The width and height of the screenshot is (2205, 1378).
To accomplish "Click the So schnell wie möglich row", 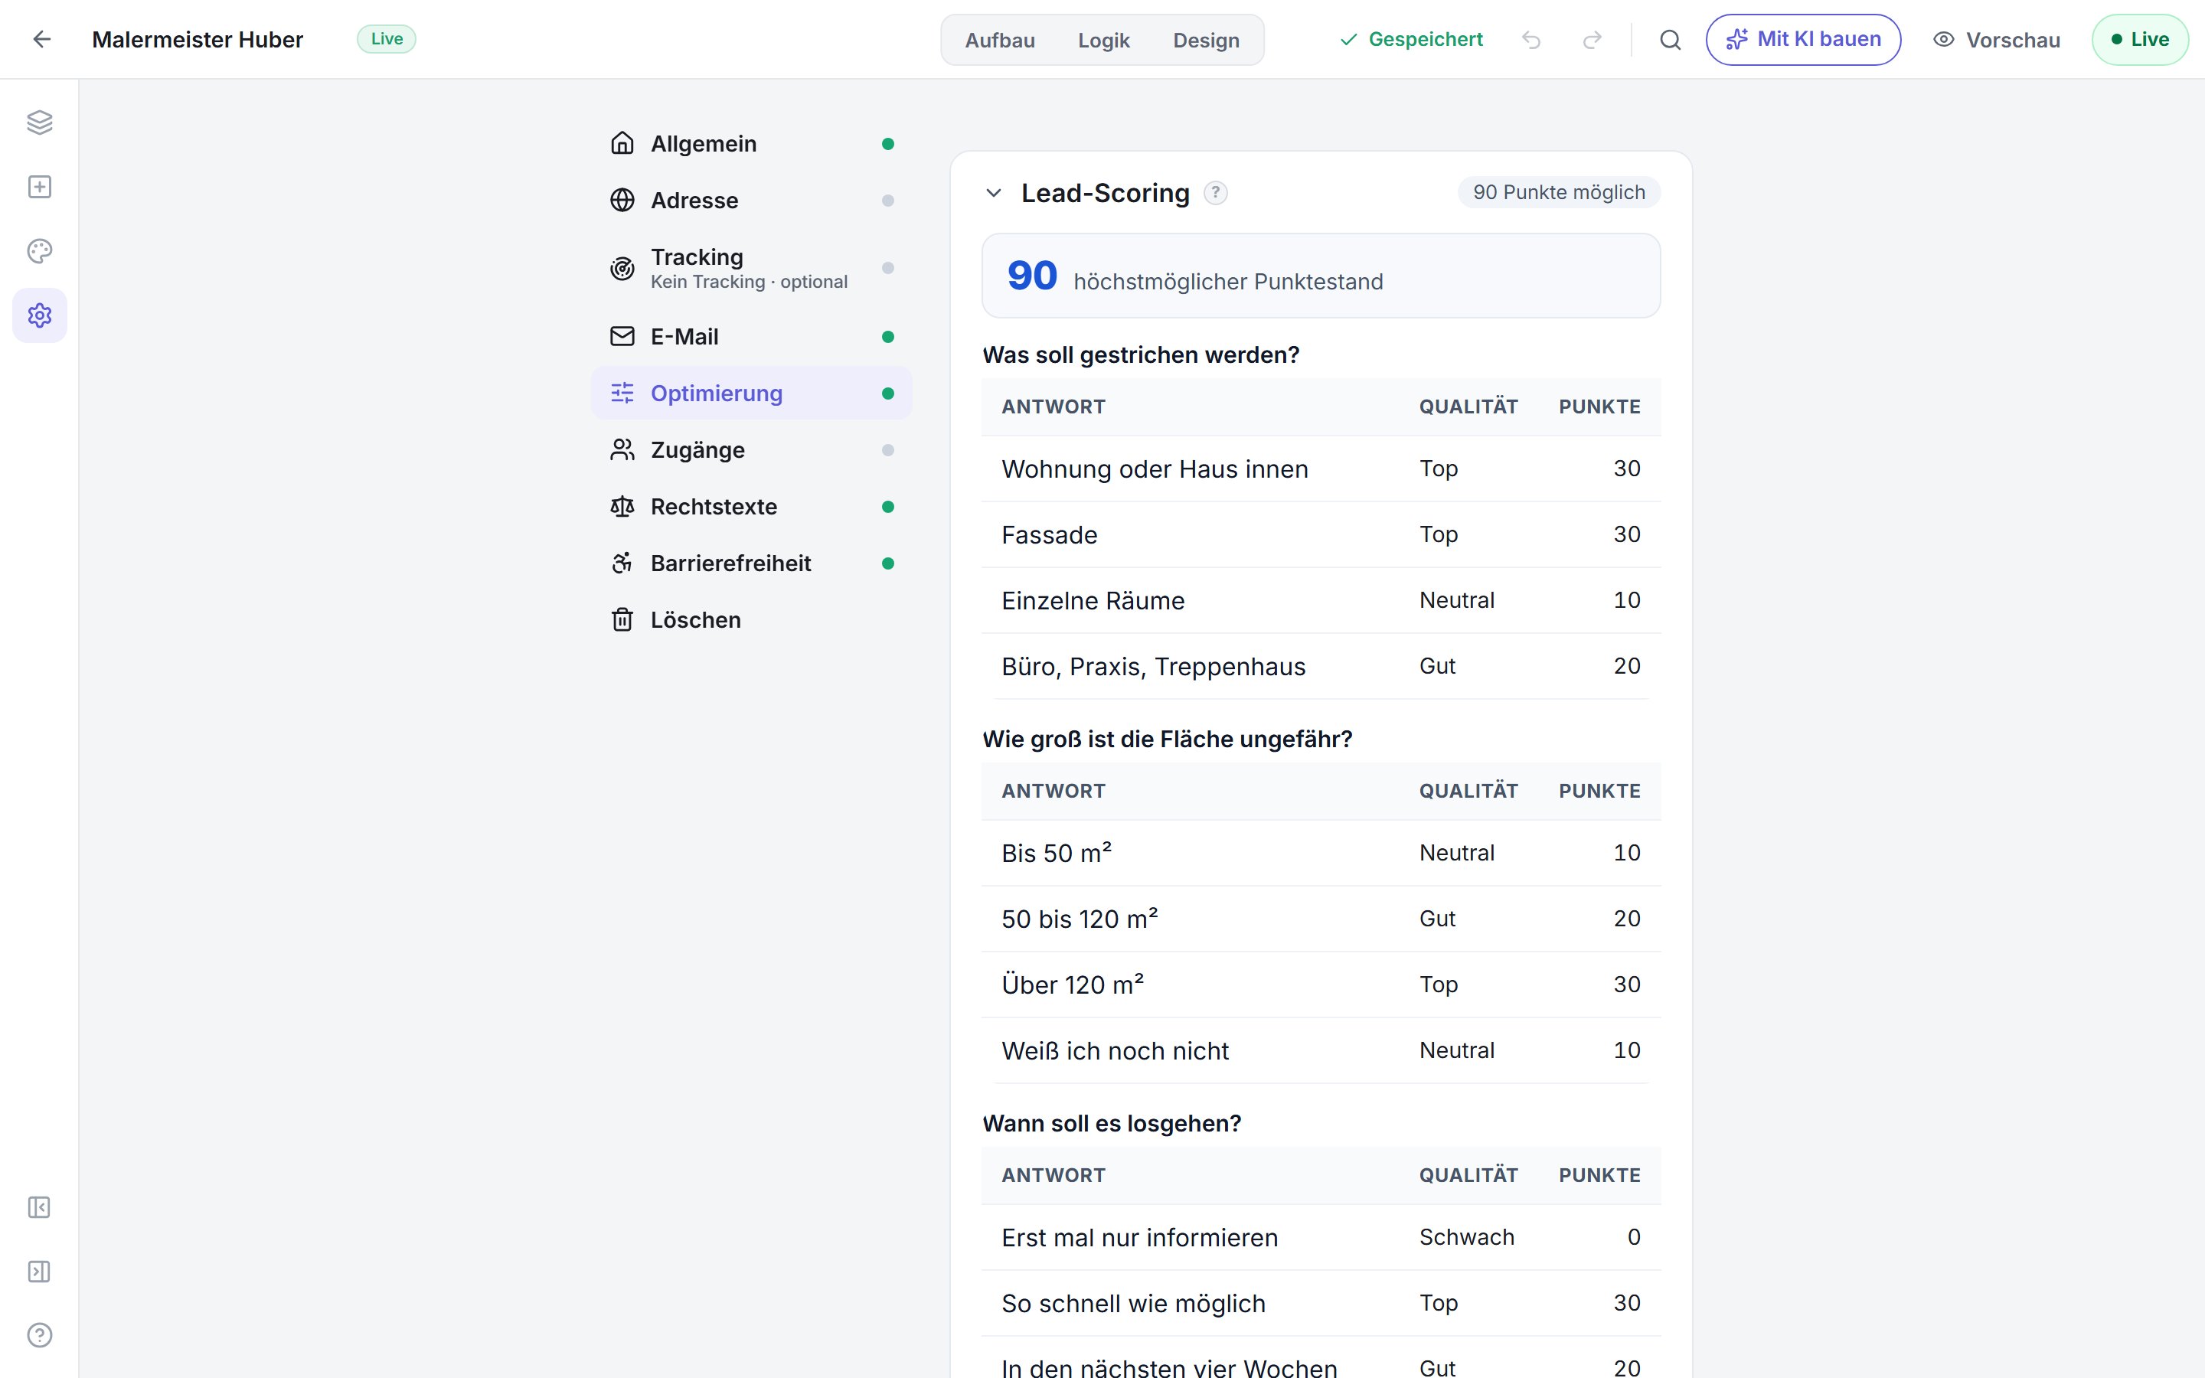I will point(1321,1303).
